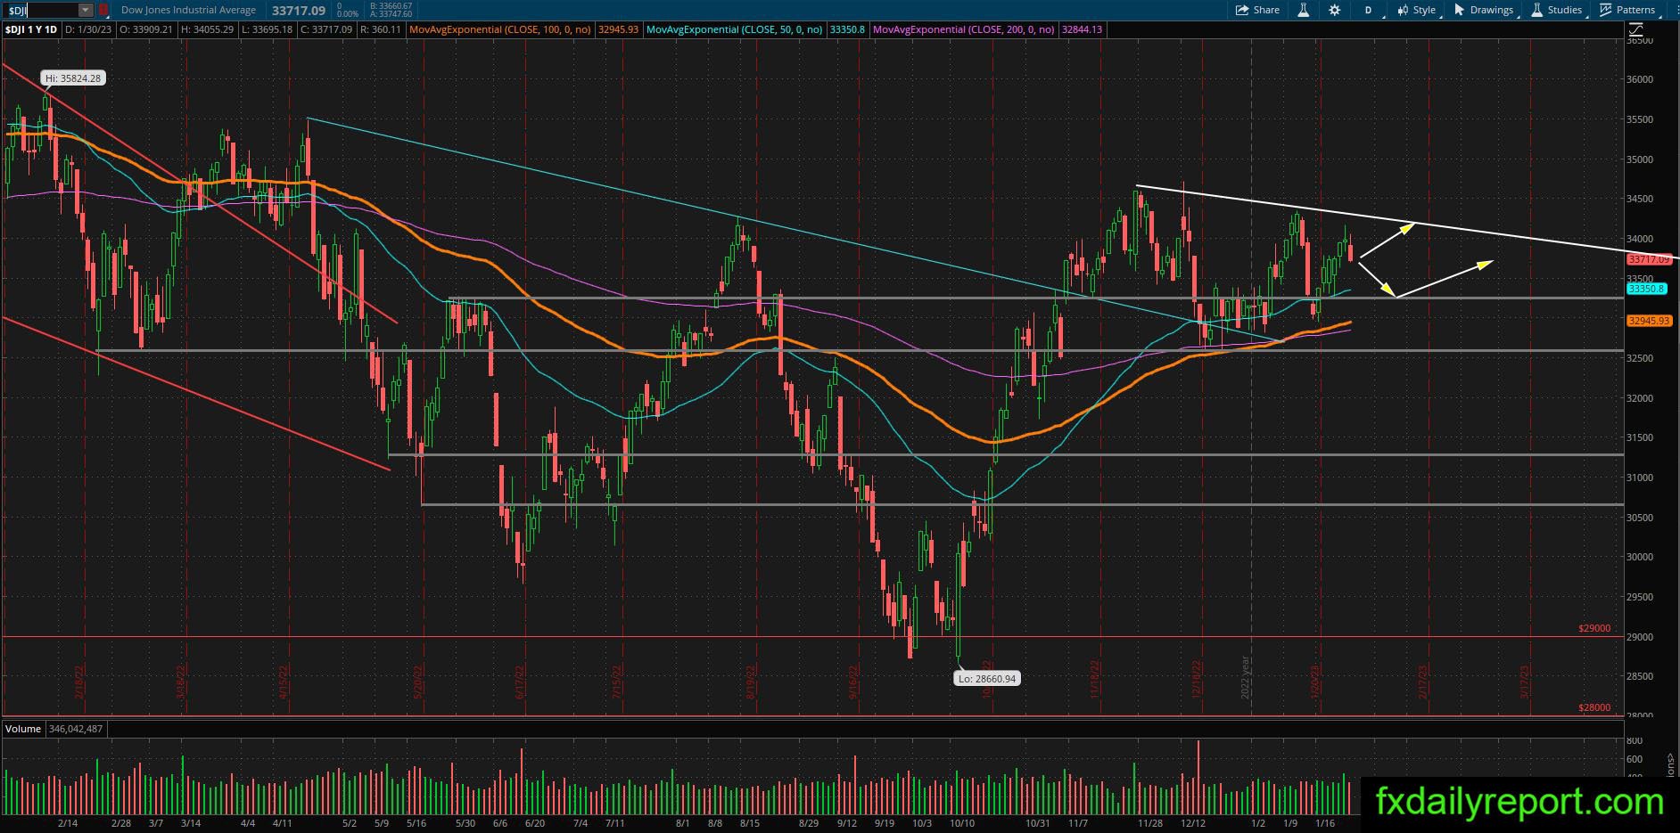Click the $DJI symbol input field
The width and height of the screenshot is (1680, 833).
point(40,10)
